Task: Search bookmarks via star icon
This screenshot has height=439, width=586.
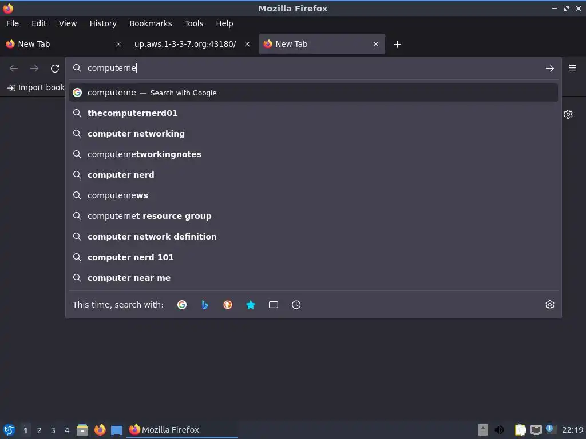Action: [251, 305]
